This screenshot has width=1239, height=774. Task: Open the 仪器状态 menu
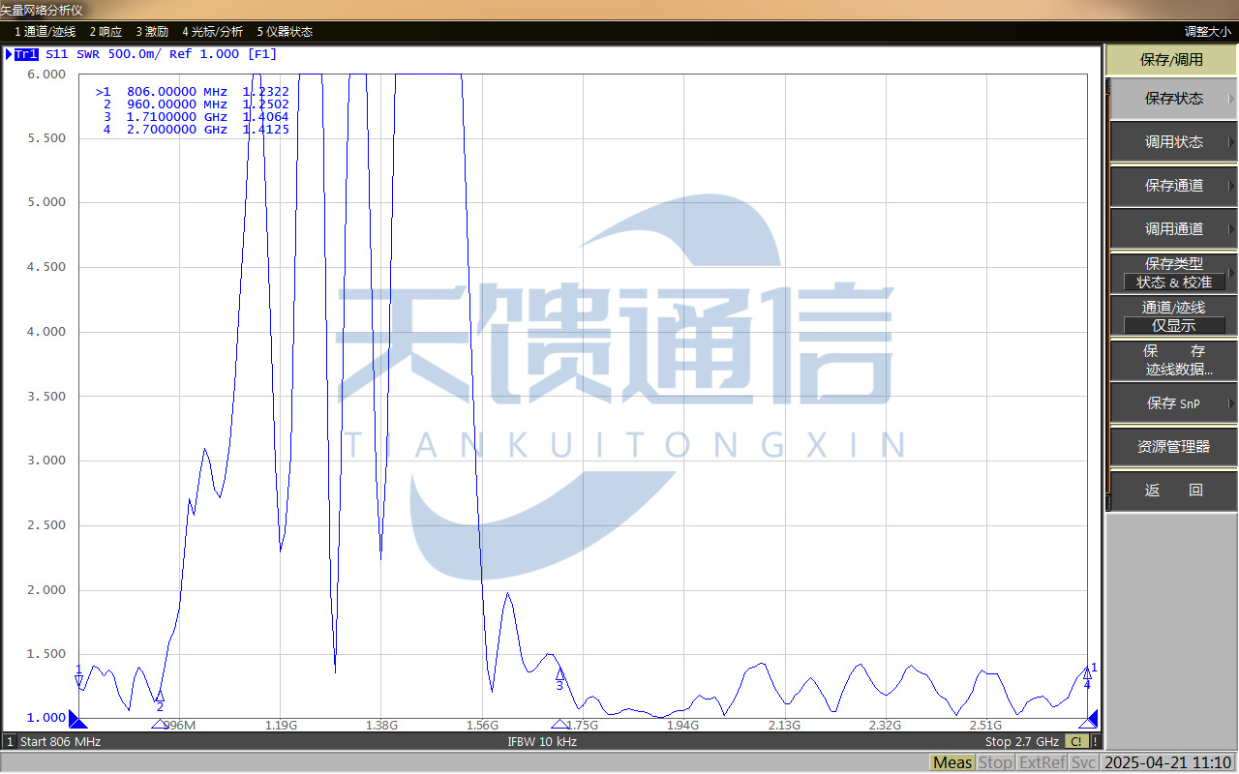click(x=285, y=32)
